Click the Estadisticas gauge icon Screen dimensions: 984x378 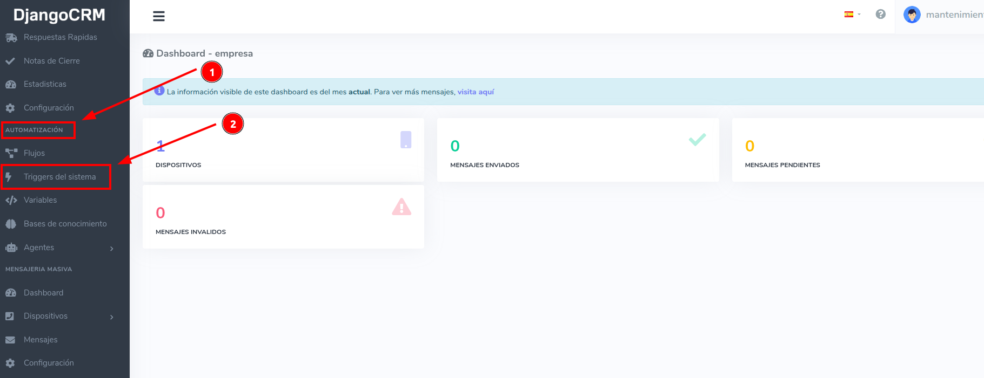(11, 84)
